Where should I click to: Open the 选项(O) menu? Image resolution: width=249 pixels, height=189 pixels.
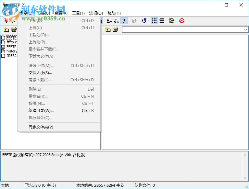tap(96, 13)
